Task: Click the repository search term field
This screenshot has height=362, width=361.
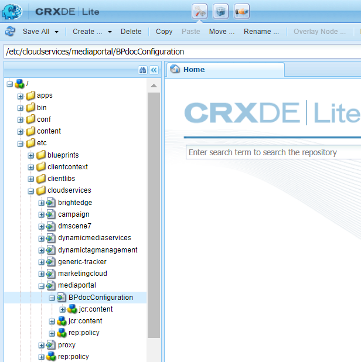Action: (x=274, y=152)
